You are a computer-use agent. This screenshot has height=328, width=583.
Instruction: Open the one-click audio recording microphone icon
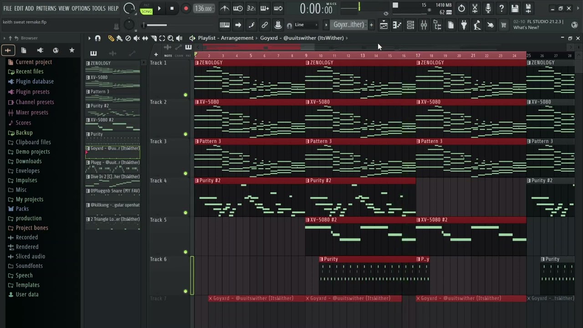coord(488,8)
